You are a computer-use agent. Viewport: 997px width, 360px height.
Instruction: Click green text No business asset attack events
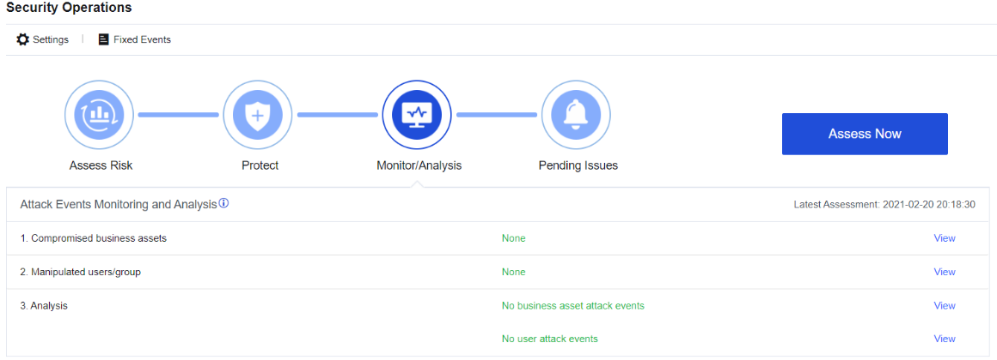pos(573,305)
